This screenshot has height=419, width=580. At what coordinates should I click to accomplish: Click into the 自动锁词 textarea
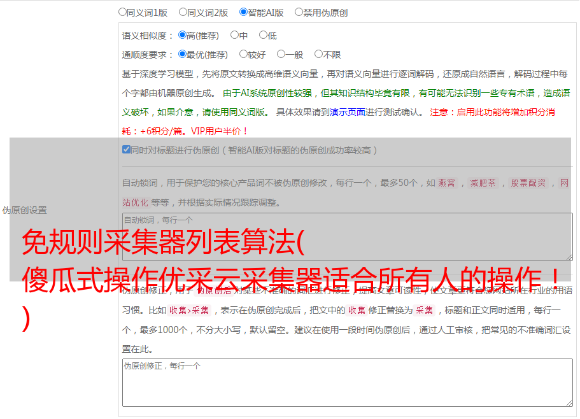coord(348,237)
